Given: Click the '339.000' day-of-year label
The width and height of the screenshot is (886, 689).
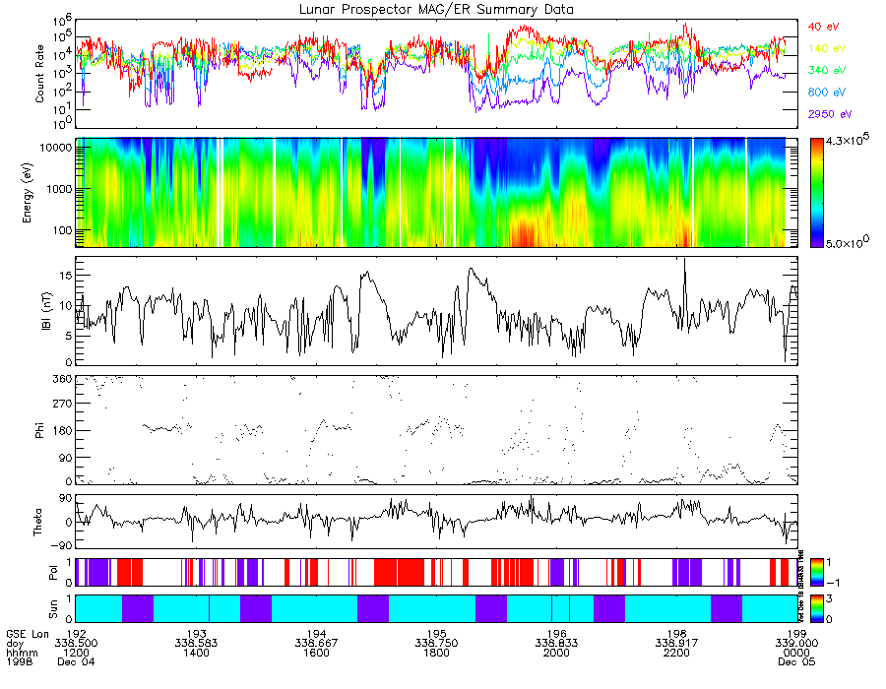Looking at the screenshot, I should [x=796, y=644].
